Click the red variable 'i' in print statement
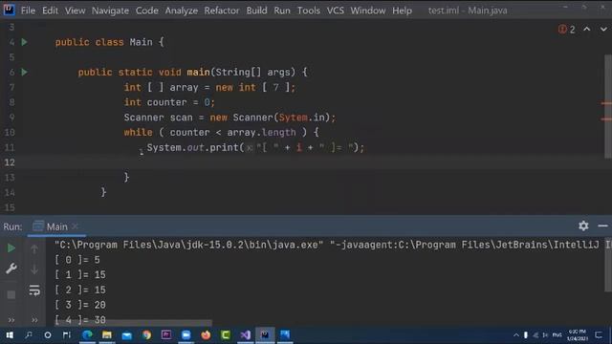 point(299,147)
